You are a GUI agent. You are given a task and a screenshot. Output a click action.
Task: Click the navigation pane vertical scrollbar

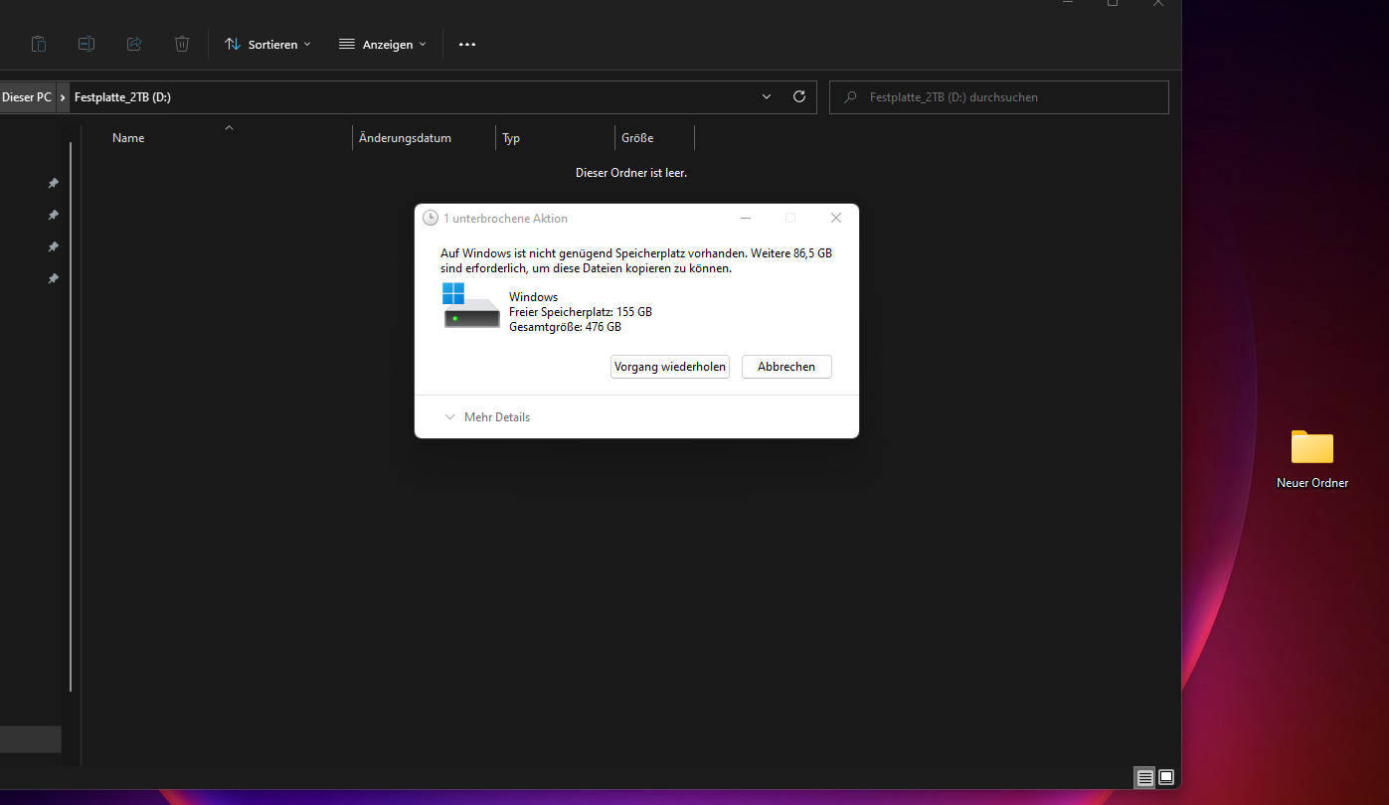click(x=71, y=417)
